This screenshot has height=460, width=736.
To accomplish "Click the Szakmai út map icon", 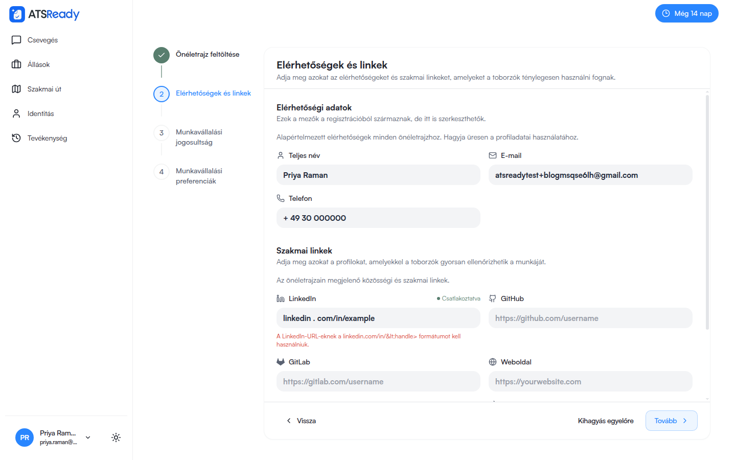I will tap(16, 89).
